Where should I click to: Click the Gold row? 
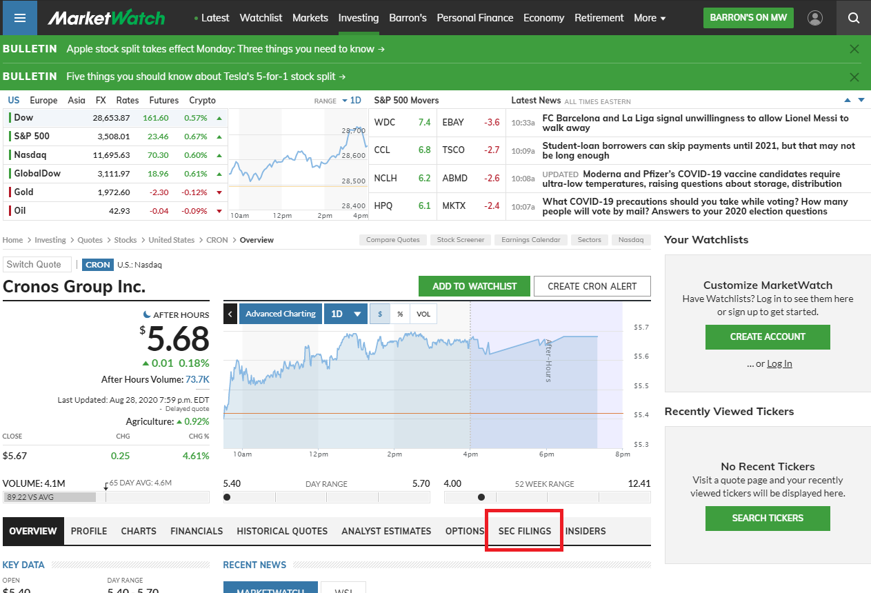pos(115,192)
